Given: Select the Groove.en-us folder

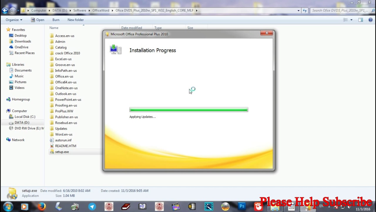Looking at the screenshot, I should (65, 65).
